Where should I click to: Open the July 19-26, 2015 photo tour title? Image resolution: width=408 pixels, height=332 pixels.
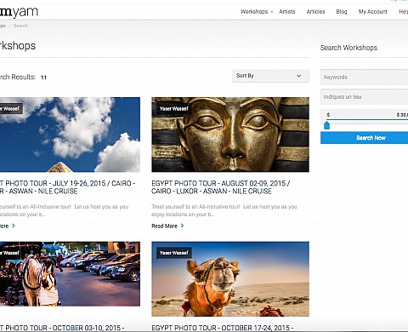pos(67,187)
